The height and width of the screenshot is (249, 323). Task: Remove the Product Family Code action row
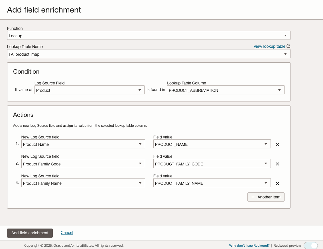click(277, 164)
